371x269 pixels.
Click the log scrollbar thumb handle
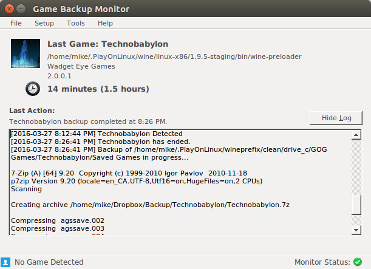356,205
